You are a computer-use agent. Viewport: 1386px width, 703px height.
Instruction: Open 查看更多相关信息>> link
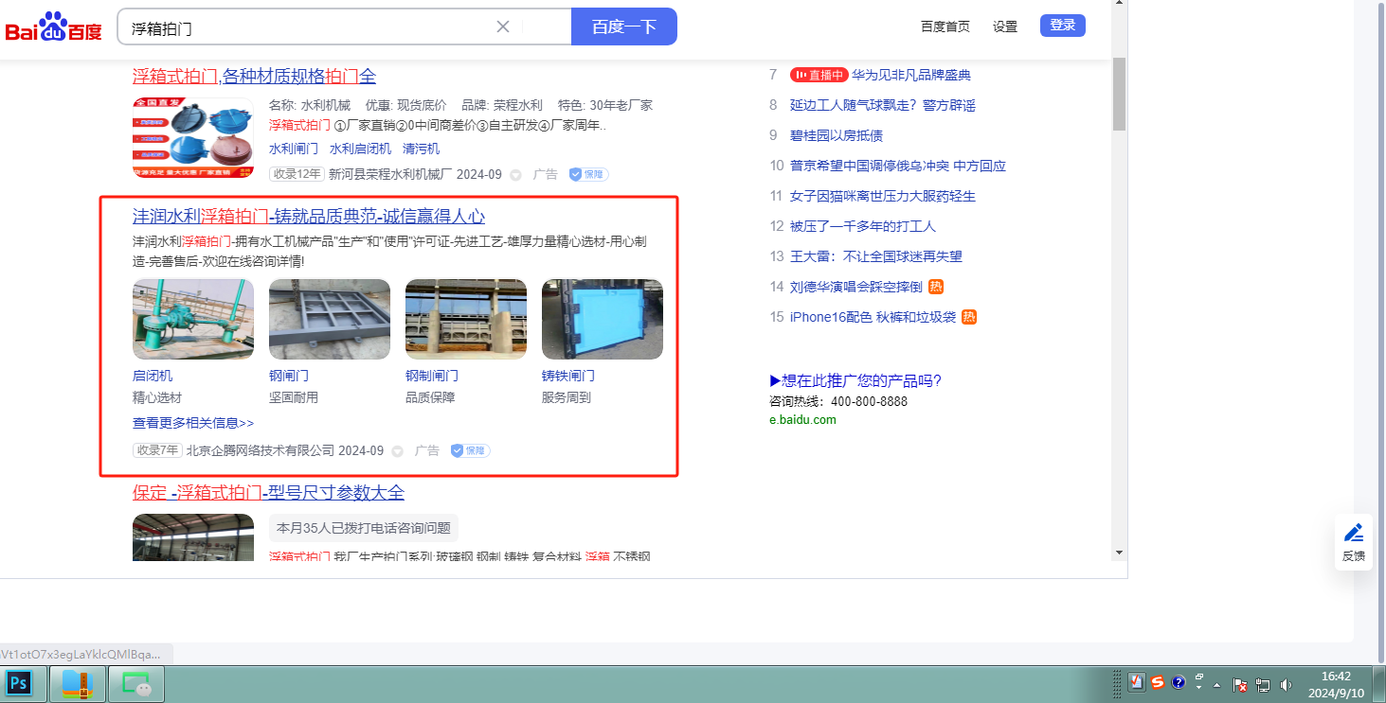click(x=193, y=423)
